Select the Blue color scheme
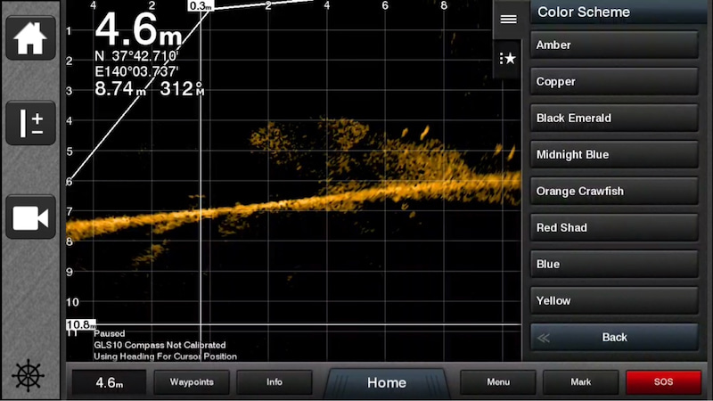Image resolution: width=713 pixels, height=401 pixels. pos(614,265)
